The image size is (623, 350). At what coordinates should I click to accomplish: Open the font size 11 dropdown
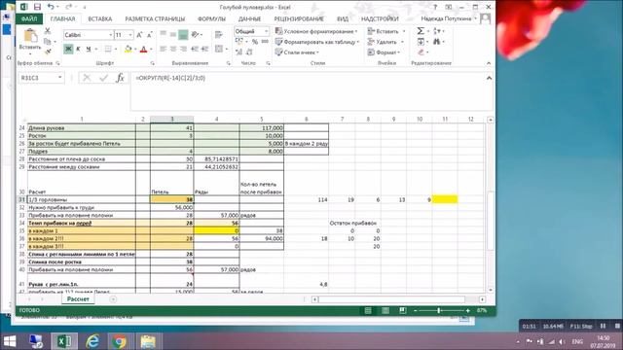130,35
